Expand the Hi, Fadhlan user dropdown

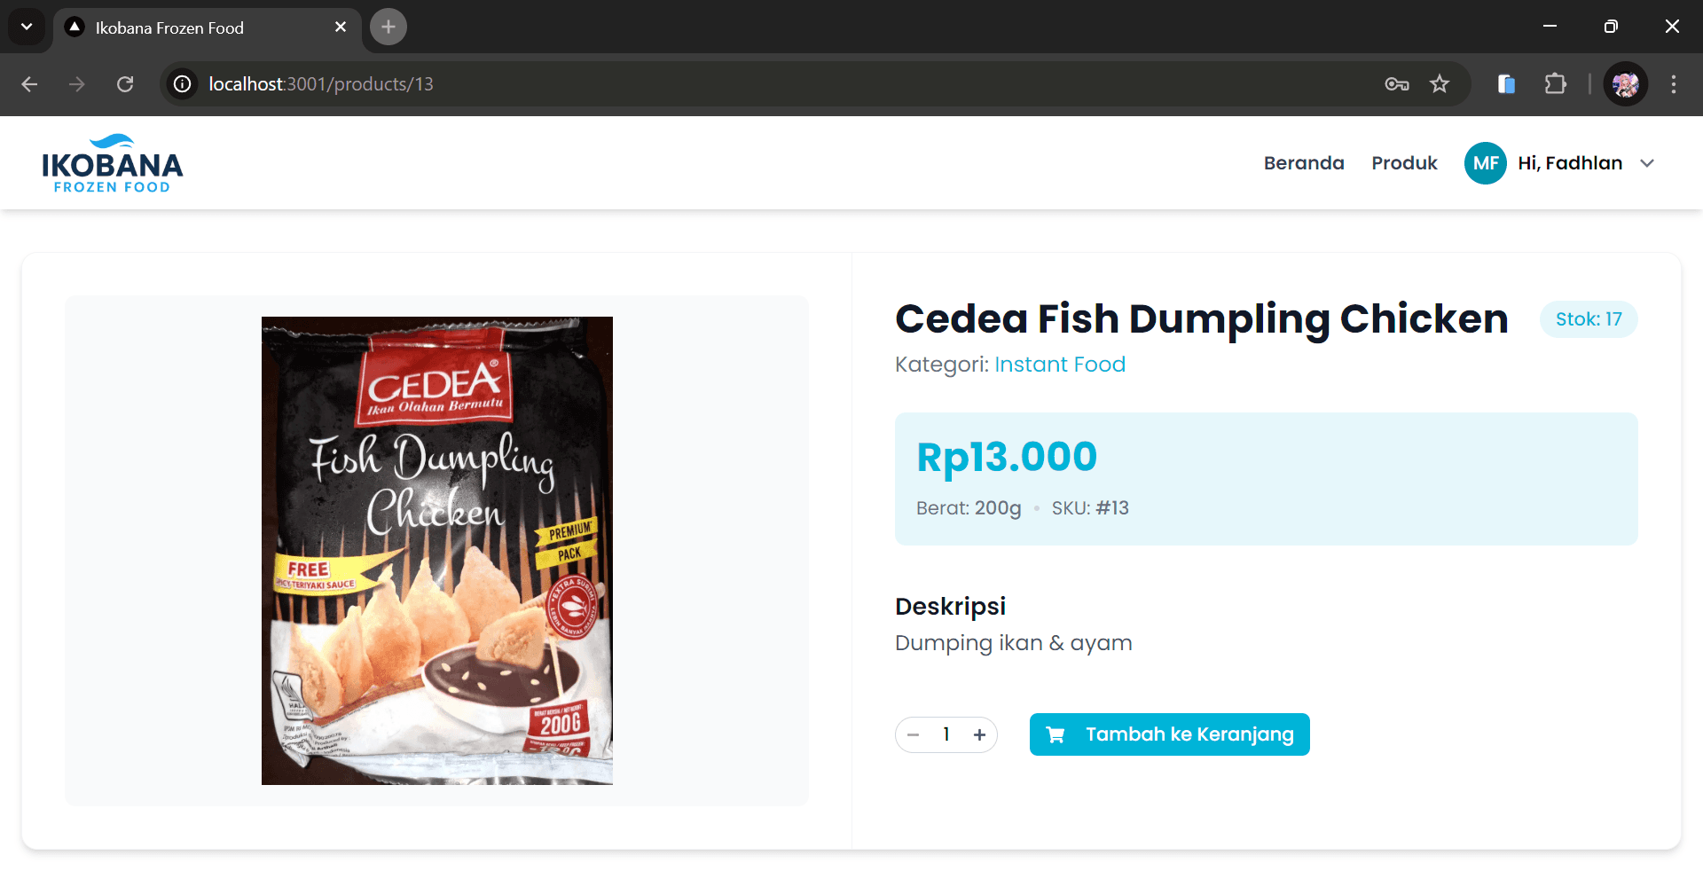point(1647,163)
